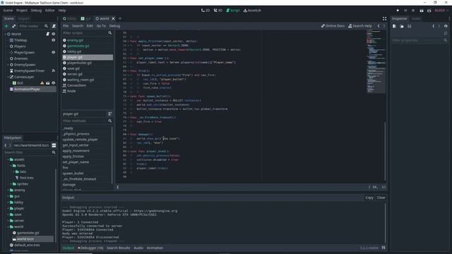Clear the output log
452x254 pixels.
[x=381, y=198]
